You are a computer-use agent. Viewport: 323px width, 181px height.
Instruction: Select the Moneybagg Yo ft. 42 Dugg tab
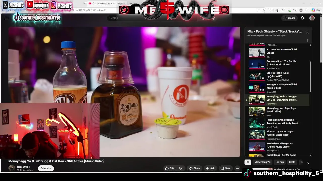108,3
